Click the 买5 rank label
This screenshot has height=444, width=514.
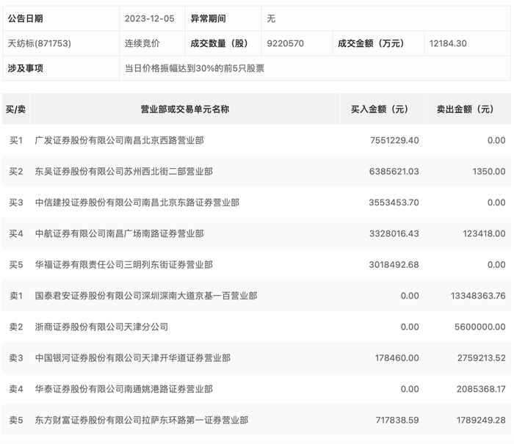pos(15,265)
